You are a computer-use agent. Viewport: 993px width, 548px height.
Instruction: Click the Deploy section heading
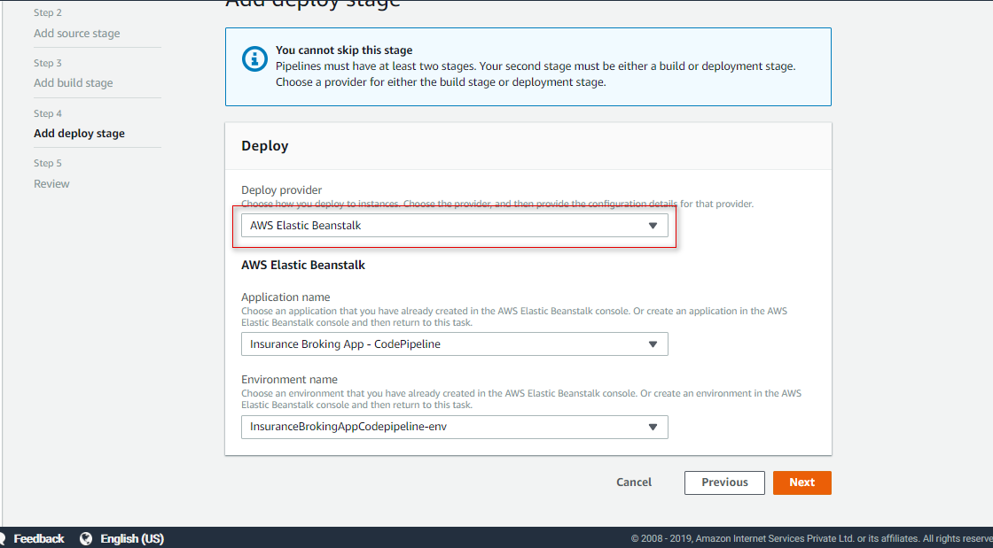pos(265,146)
